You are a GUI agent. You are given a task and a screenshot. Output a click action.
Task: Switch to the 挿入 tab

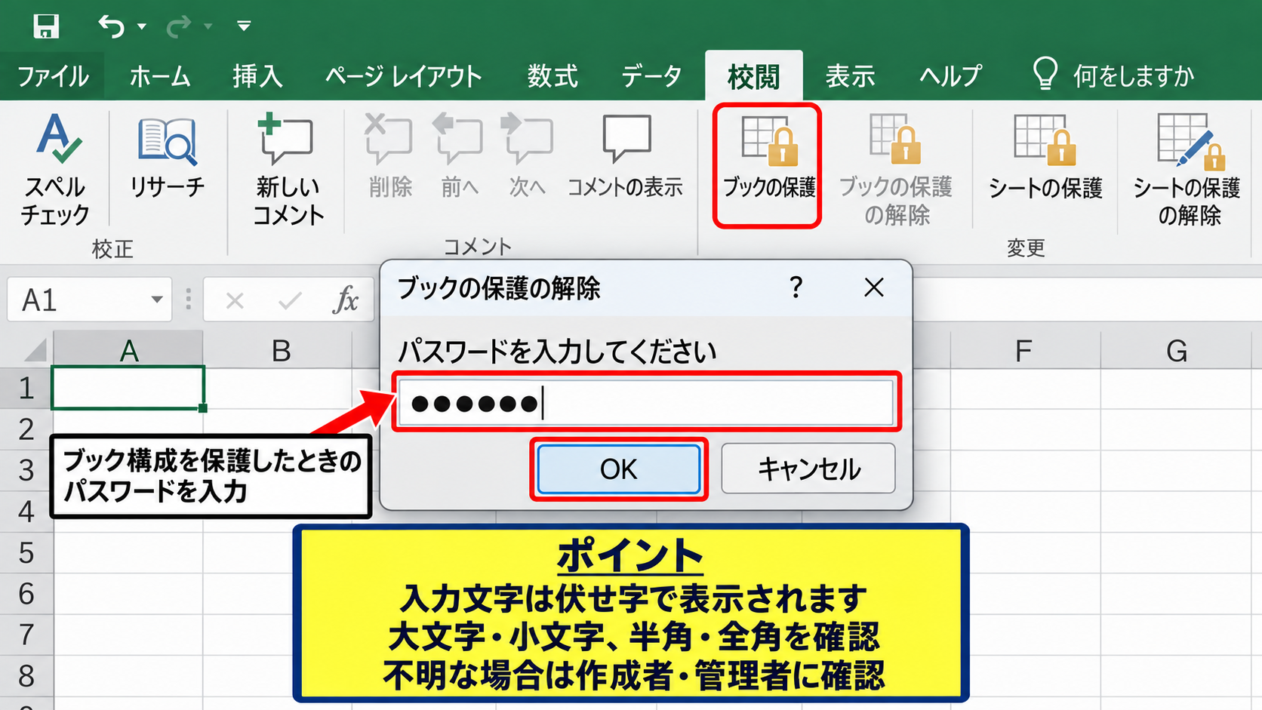point(257,76)
